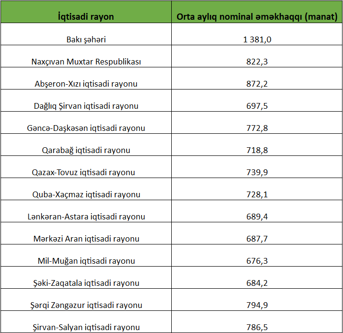343x333 pixels.
Task: Click the Mərkəzi Aran iqtisadi rayonu cell
Action: pos(86,239)
